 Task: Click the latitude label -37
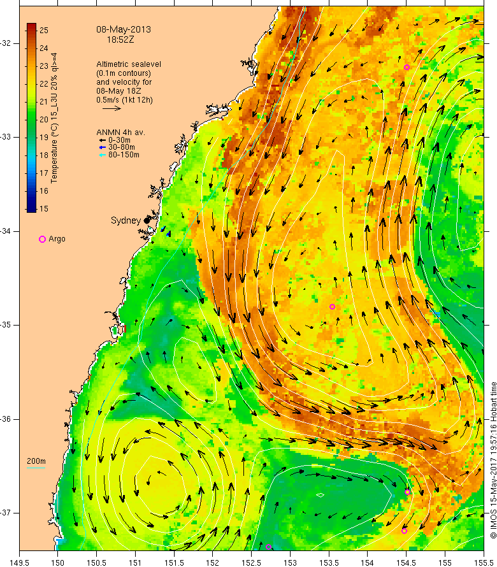(6, 513)
